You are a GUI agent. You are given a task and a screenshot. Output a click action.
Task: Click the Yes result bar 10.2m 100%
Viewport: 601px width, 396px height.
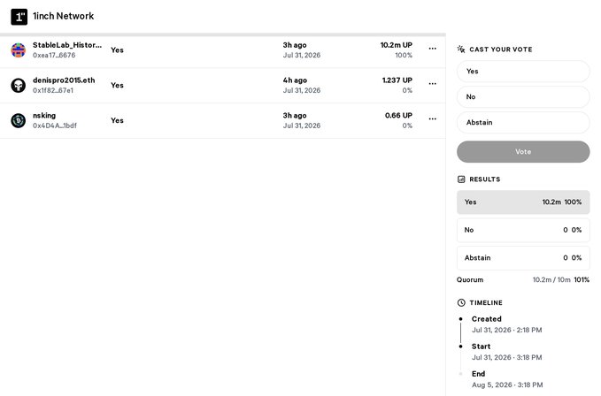pos(523,202)
